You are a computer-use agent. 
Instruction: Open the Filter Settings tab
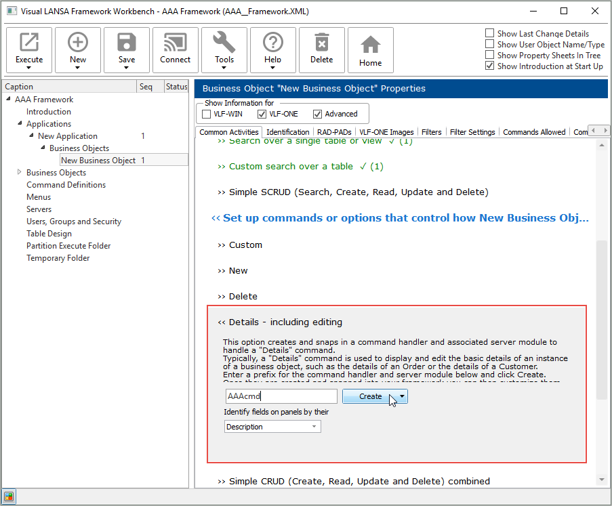472,132
